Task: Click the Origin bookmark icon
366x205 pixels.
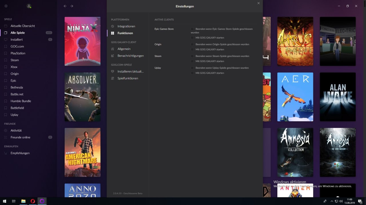Action: (x=5, y=74)
